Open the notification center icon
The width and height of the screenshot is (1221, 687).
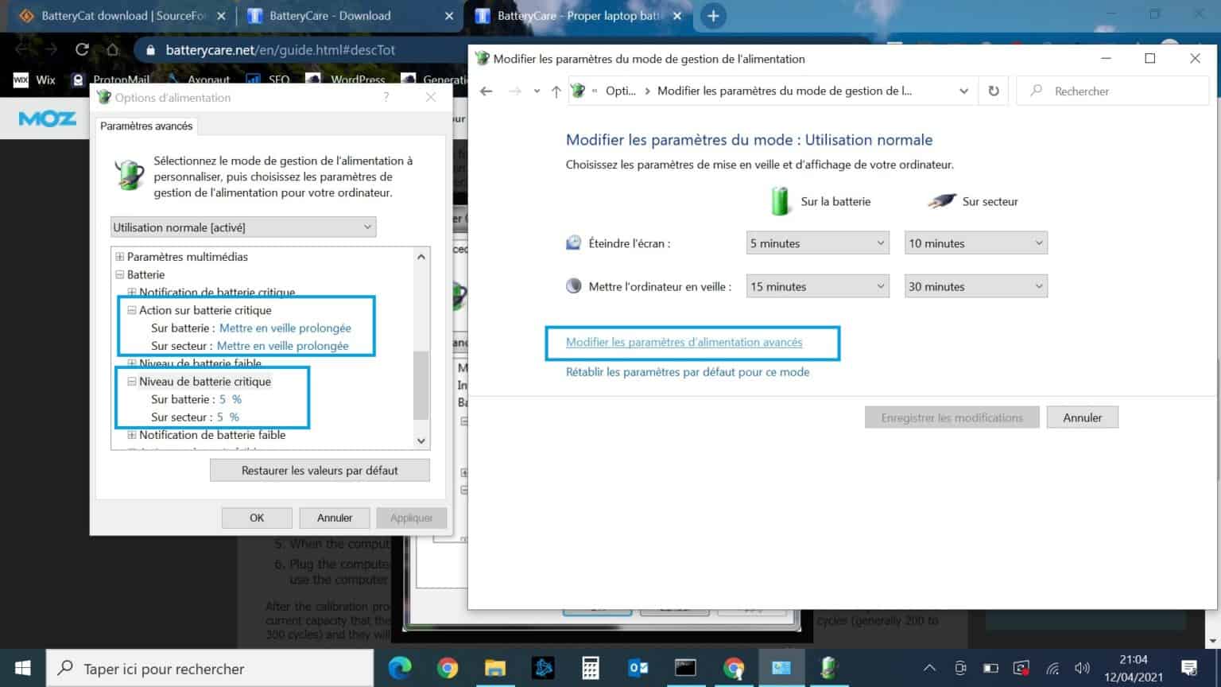pos(1189,668)
